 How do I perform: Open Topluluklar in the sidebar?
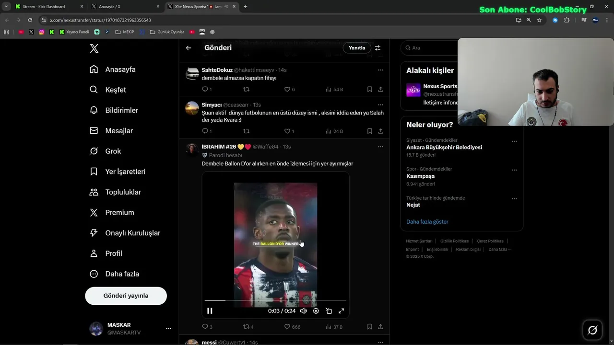coord(115,192)
